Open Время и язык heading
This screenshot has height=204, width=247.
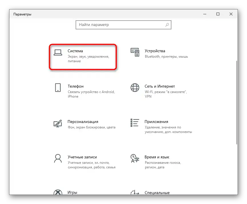(x=157, y=157)
